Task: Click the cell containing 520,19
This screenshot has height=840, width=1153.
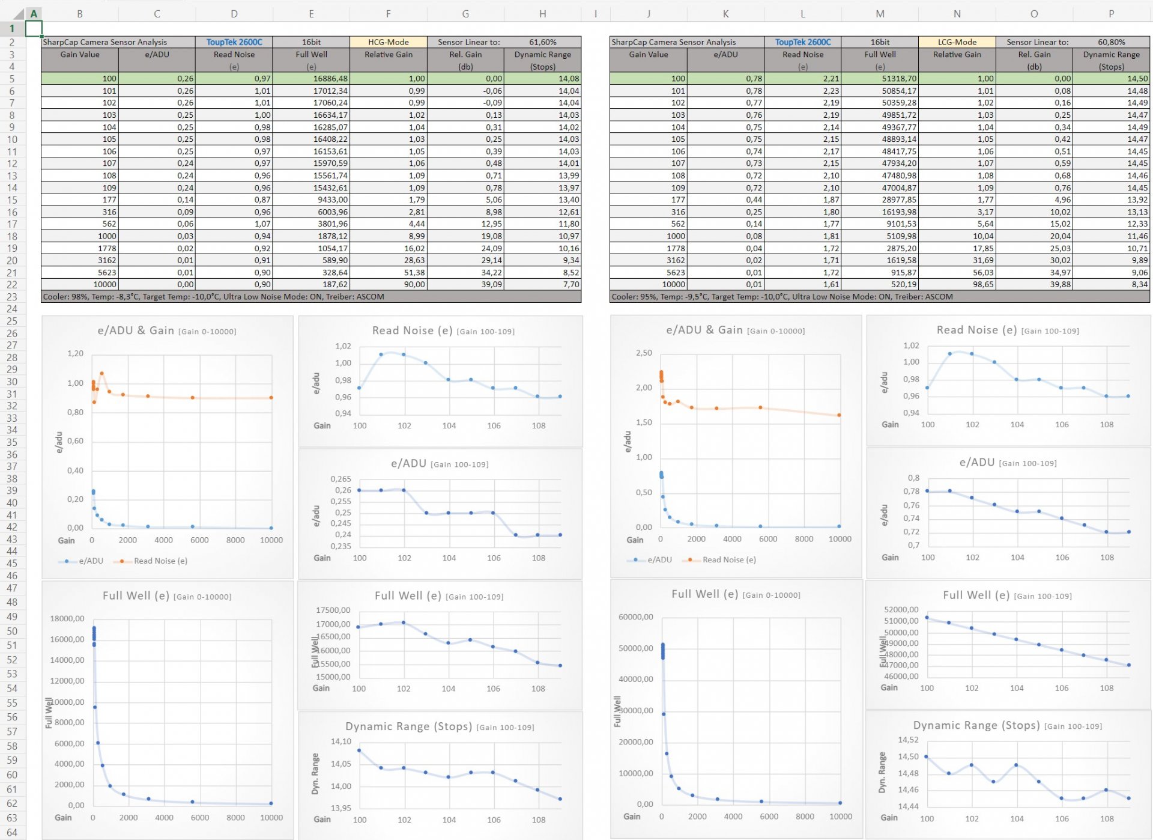Action: 880,284
